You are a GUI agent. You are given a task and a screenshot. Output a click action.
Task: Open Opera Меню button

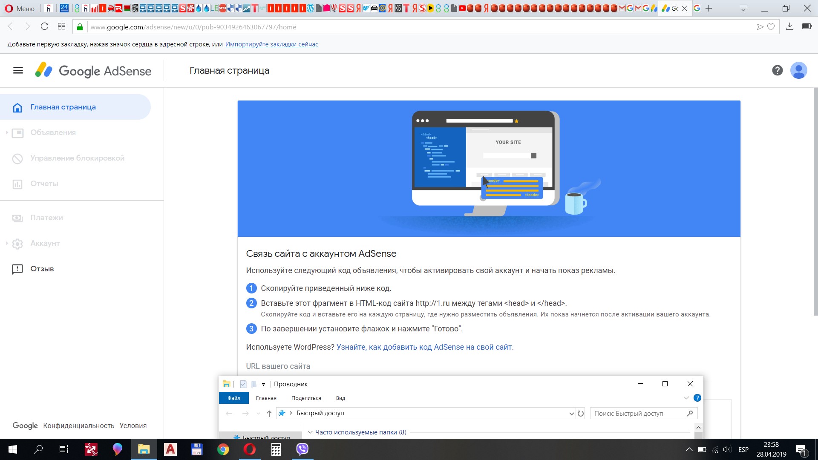[x=20, y=9]
